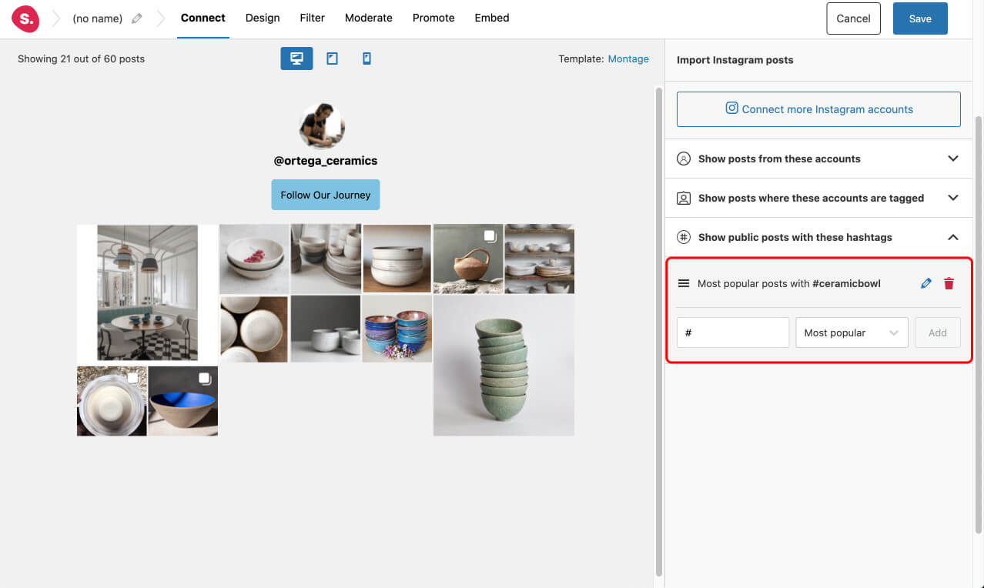This screenshot has width=984, height=588.
Task: Click the hashtag input field
Action: click(733, 332)
